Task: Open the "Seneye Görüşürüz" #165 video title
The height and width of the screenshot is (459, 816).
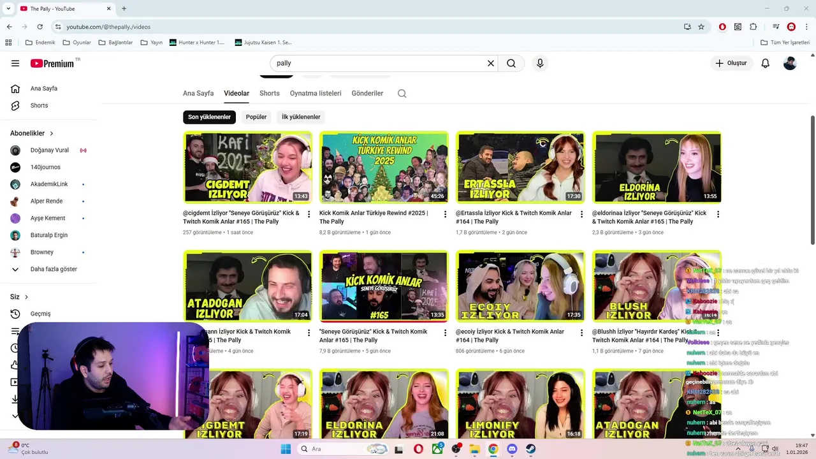Action: 374,336
